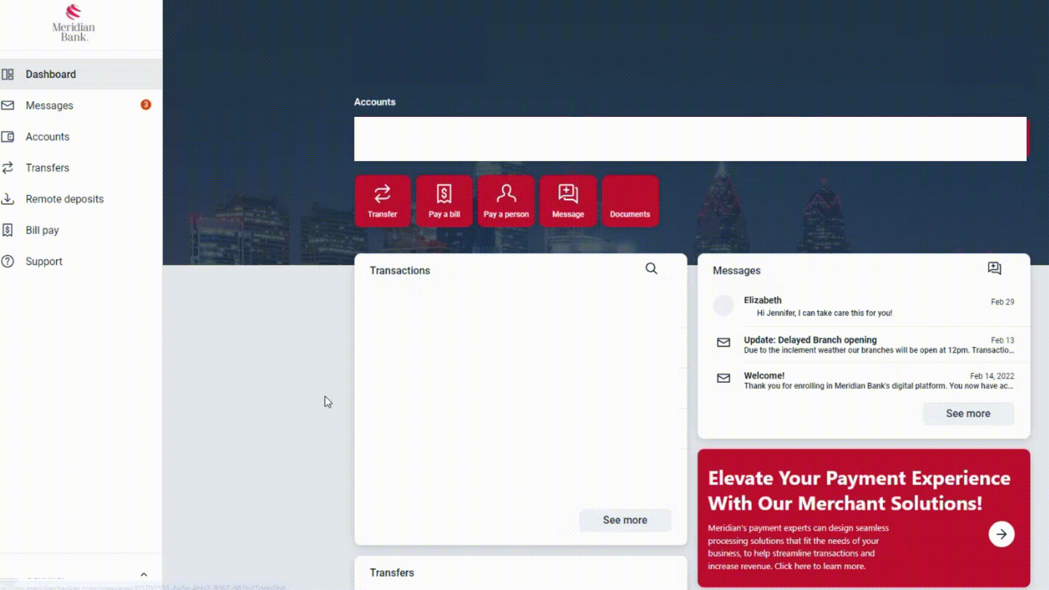Click the Transfers card heading
Image resolution: width=1049 pixels, height=590 pixels.
coord(392,573)
